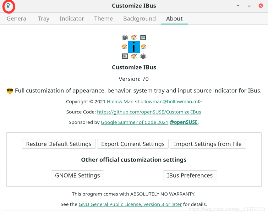Click the lightbulb help icon in the title bar
This screenshot has width=268, height=215.
(8, 6)
